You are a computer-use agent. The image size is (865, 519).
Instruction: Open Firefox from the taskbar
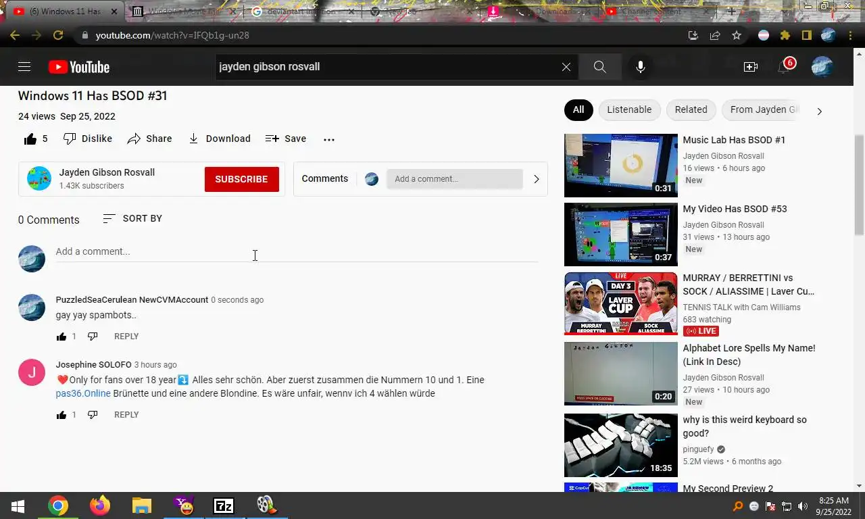click(x=100, y=505)
